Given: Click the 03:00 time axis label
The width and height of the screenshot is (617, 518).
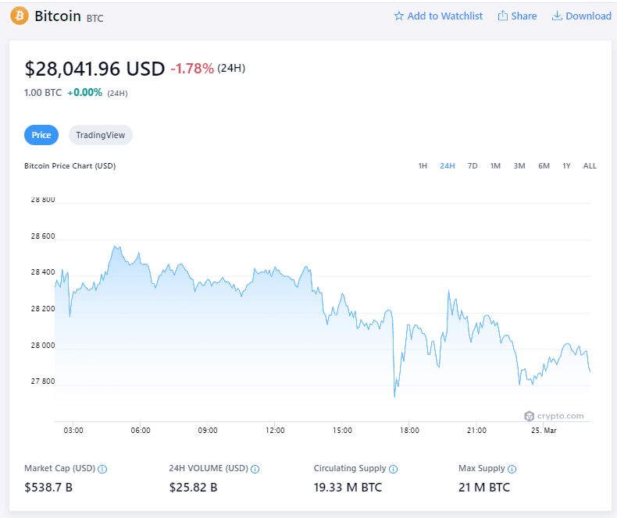Looking at the screenshot, I should click(x=73, y=431).
